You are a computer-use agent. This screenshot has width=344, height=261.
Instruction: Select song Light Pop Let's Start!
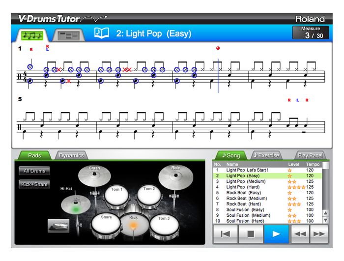[267, 170]
